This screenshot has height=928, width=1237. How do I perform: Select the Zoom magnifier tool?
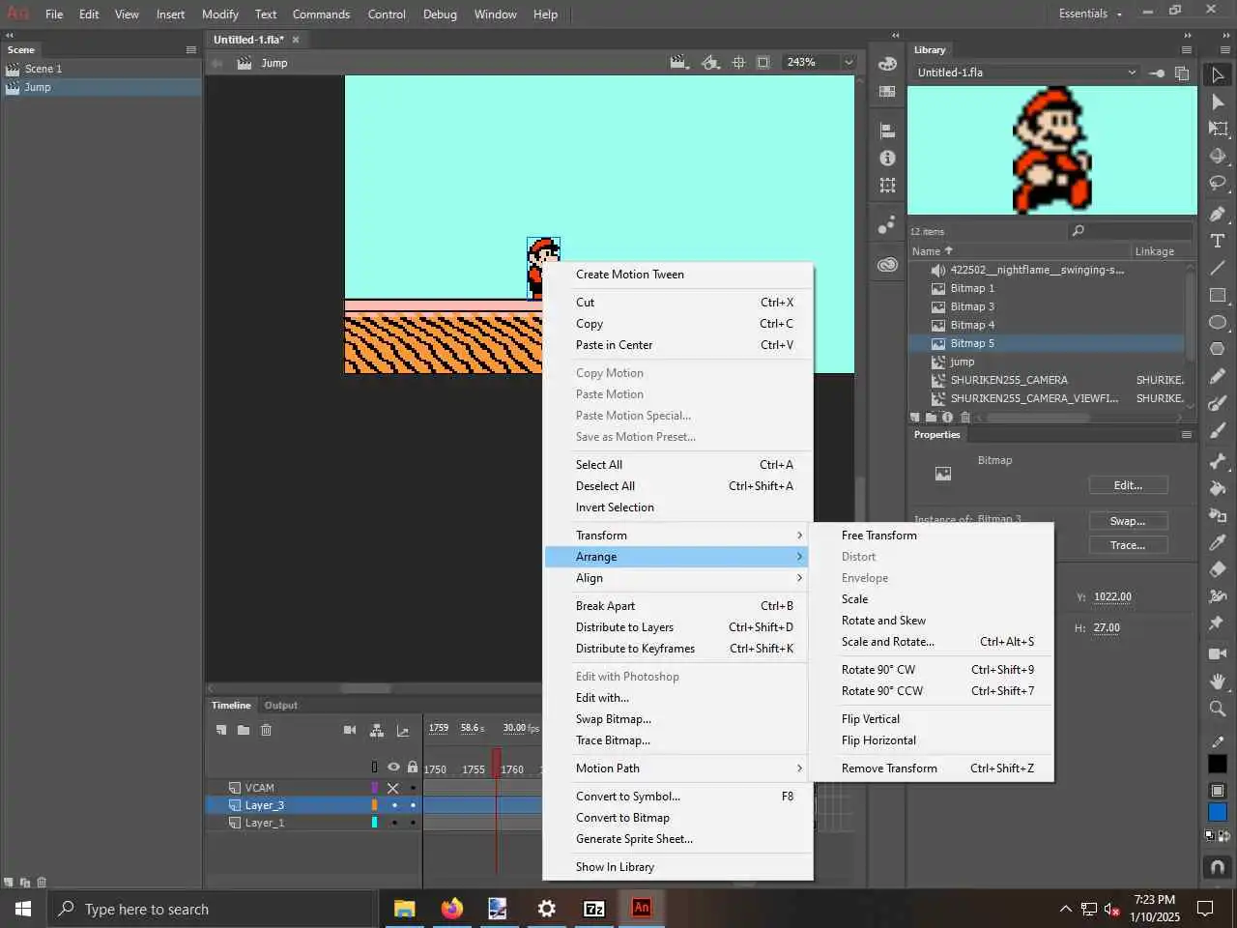pos(1218,709)
